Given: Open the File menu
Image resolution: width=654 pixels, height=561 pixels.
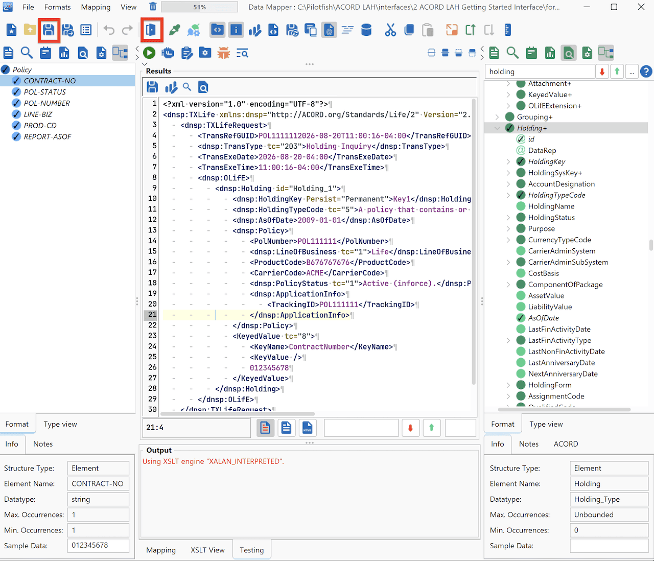Looking at the screenshot, I should tap(29, 7).
